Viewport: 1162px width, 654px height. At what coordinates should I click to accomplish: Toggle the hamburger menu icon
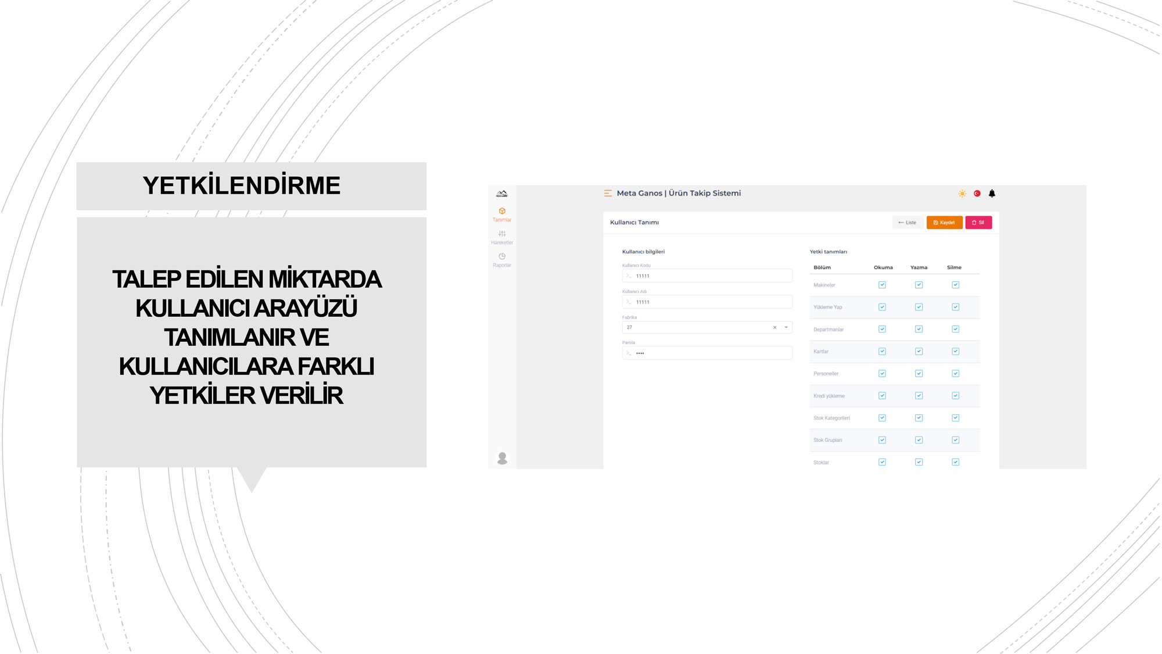tap(608, 193)
